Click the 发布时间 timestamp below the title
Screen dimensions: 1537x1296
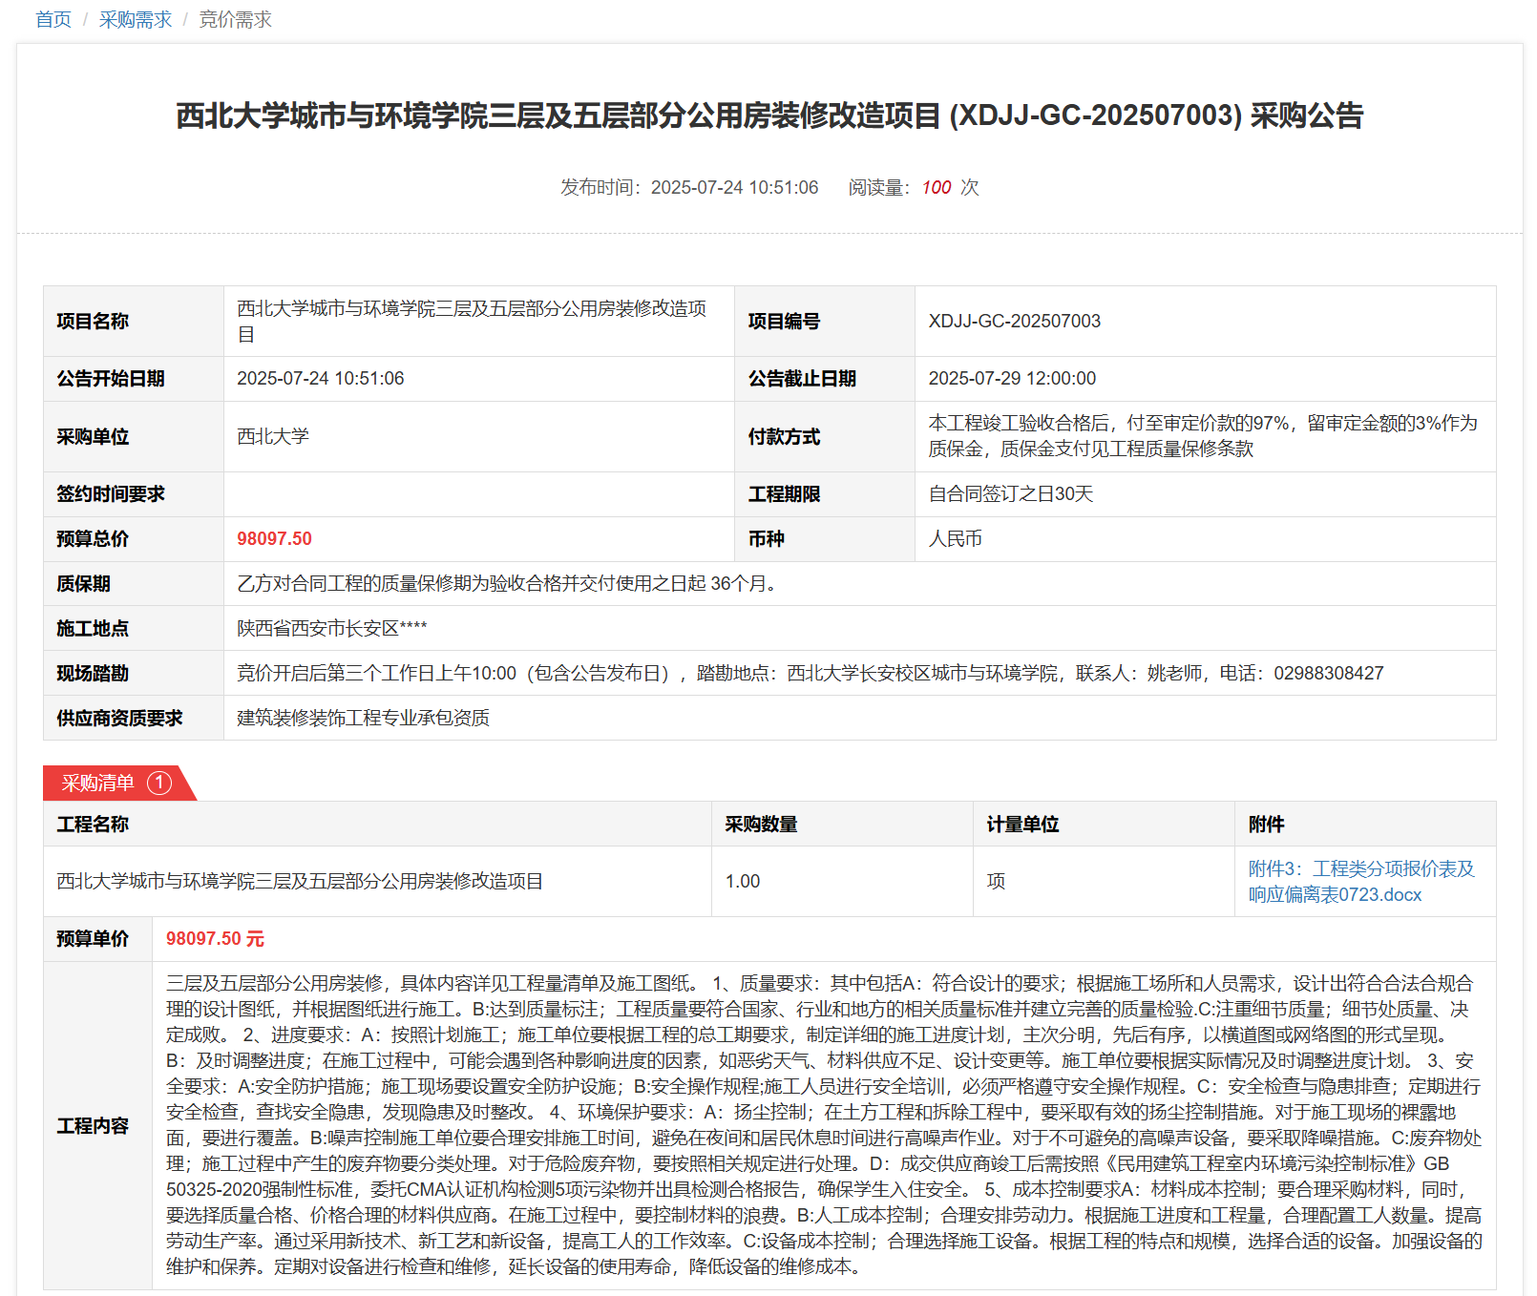[688, 187]
